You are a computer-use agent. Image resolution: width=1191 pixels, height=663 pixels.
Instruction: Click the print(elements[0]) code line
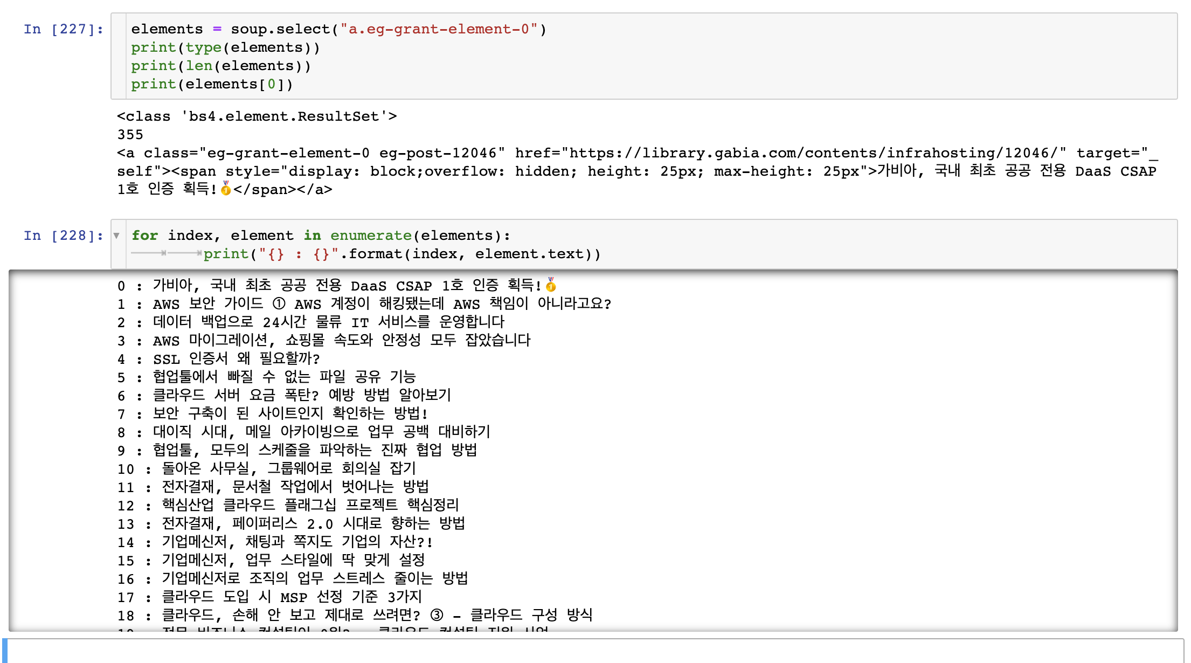[212, 84]
